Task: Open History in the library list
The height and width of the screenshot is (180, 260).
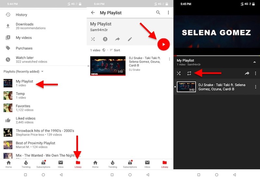Action: (x=43, y=15)
